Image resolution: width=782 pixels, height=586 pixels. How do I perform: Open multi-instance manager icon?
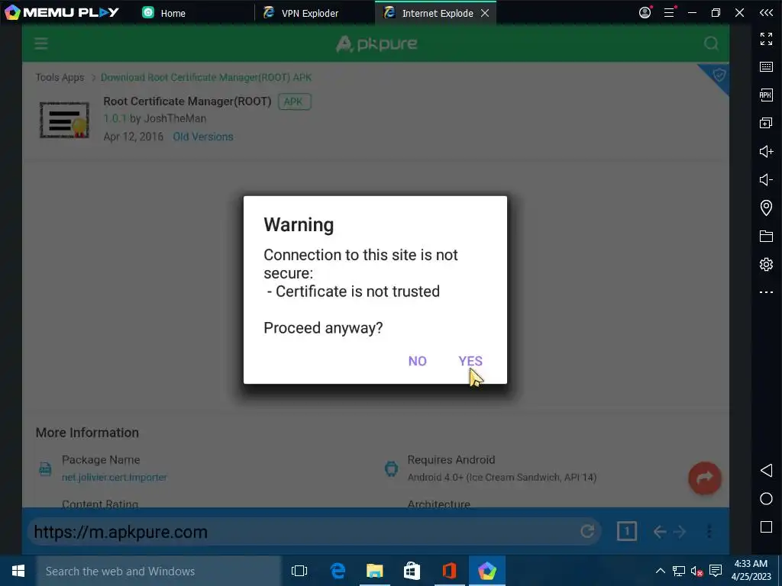click(x=766, y=123)
